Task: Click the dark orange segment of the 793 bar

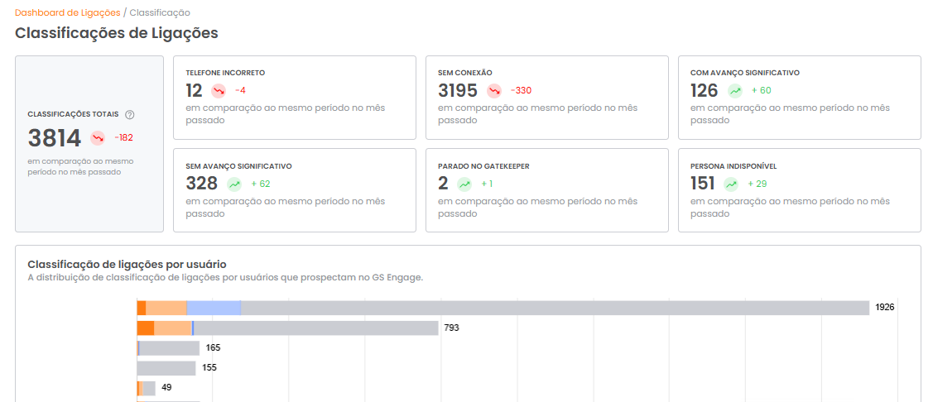Action: (x=145, y=328)
